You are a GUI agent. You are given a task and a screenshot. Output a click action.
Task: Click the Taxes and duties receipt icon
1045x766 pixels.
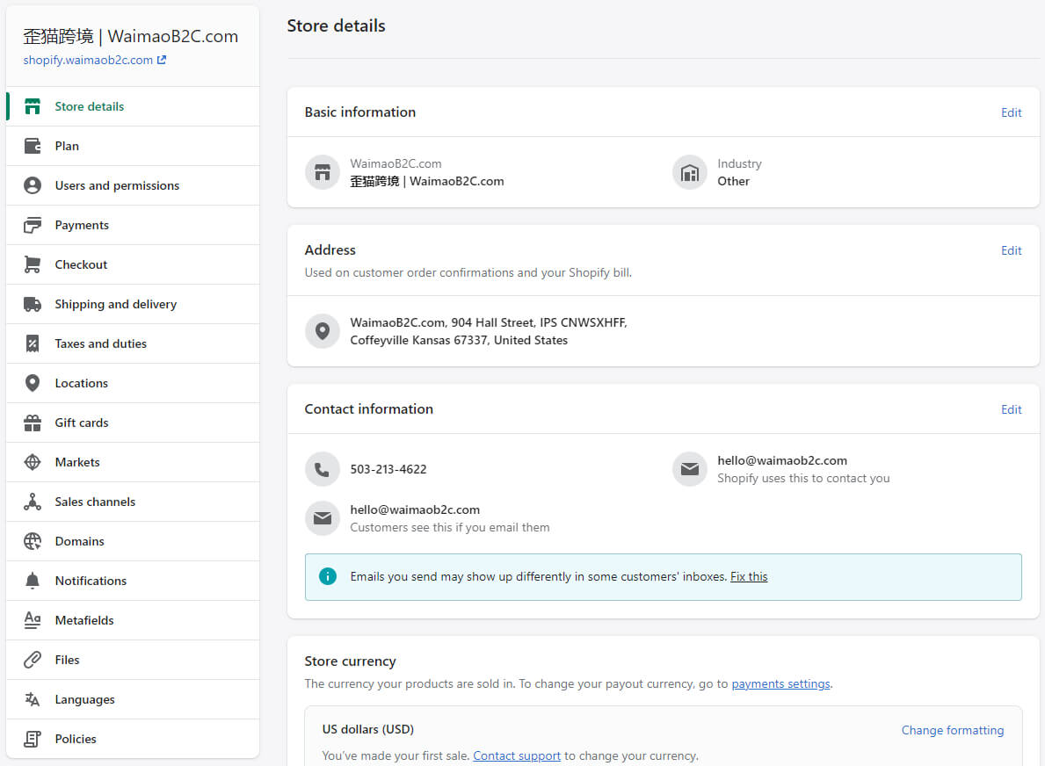pyautogui.click(x=32, y=343)
